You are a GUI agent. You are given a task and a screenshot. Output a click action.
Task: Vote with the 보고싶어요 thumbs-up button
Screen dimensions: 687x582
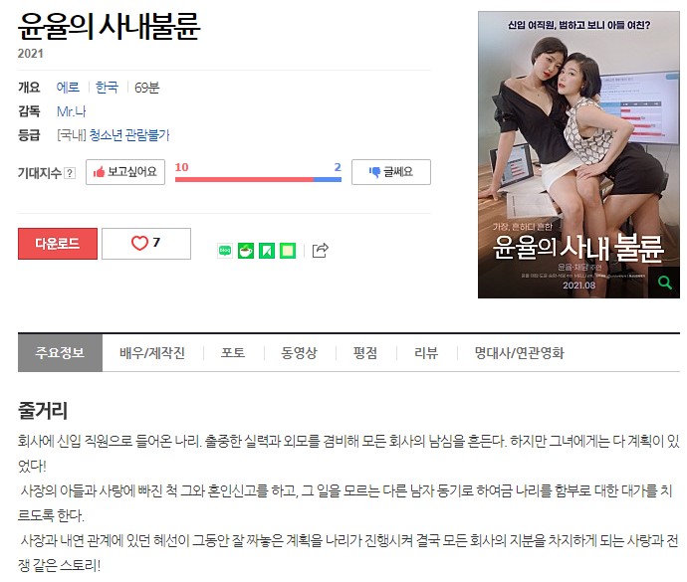coord(125,172)
